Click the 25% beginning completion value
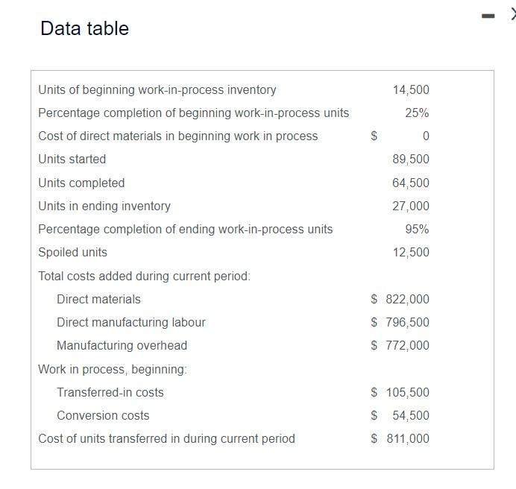Viewport: 516px width, 489px height. tap(417, 113)
